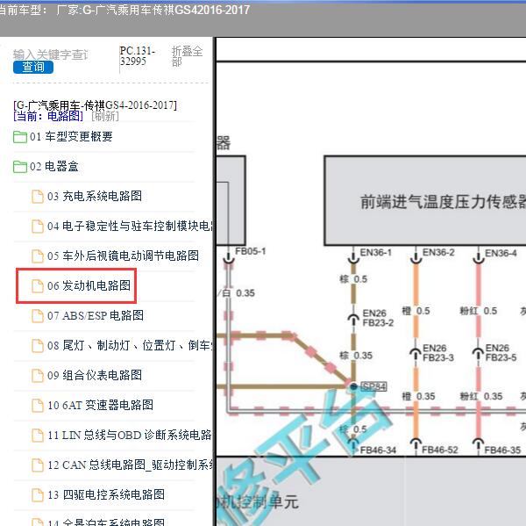The image size is (526, 526).
Task: Click the SP84 splice point label
Action: (373, 386)
